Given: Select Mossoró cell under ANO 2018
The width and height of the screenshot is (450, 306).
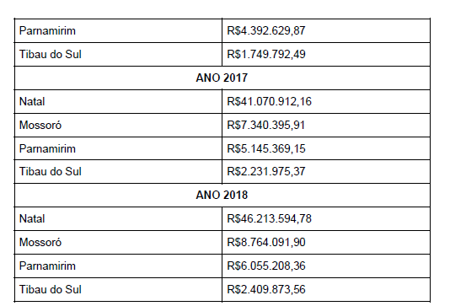Looking at the screenshot, I should (118, 242).
